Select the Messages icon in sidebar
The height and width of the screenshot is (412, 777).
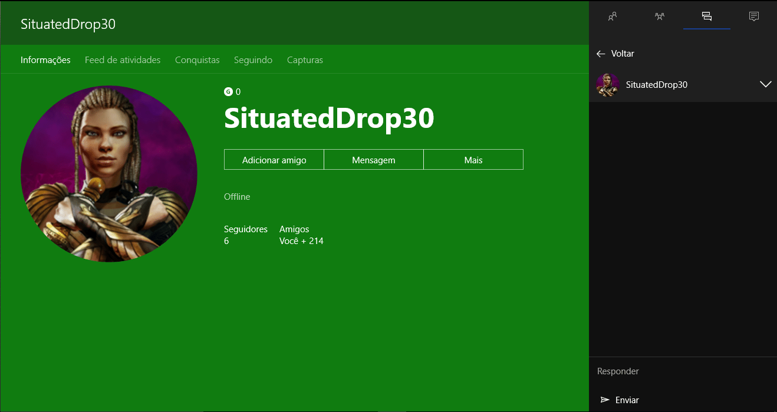(x=707, y=17)
